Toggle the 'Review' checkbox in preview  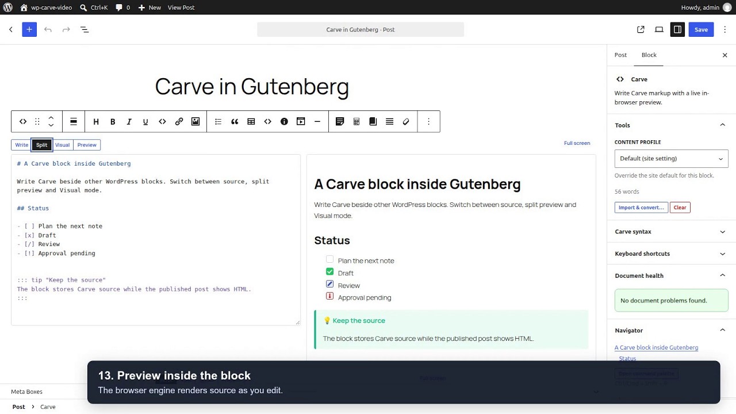click(329, 284)
